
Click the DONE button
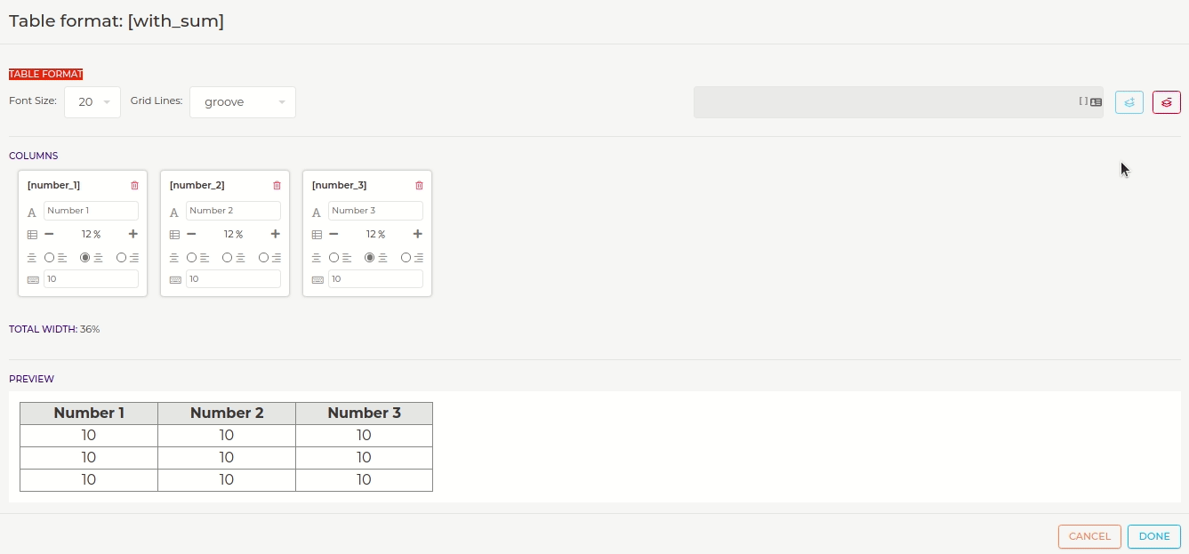pos(1153,536)
